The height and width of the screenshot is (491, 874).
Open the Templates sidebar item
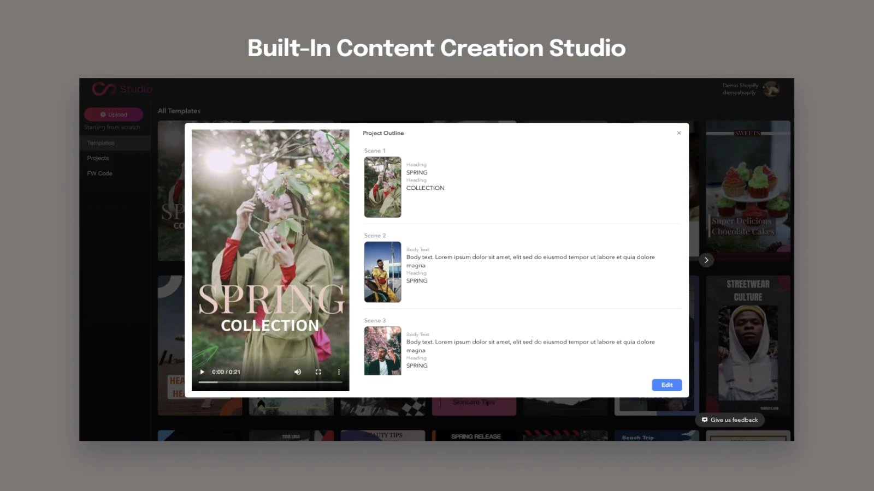101,143
